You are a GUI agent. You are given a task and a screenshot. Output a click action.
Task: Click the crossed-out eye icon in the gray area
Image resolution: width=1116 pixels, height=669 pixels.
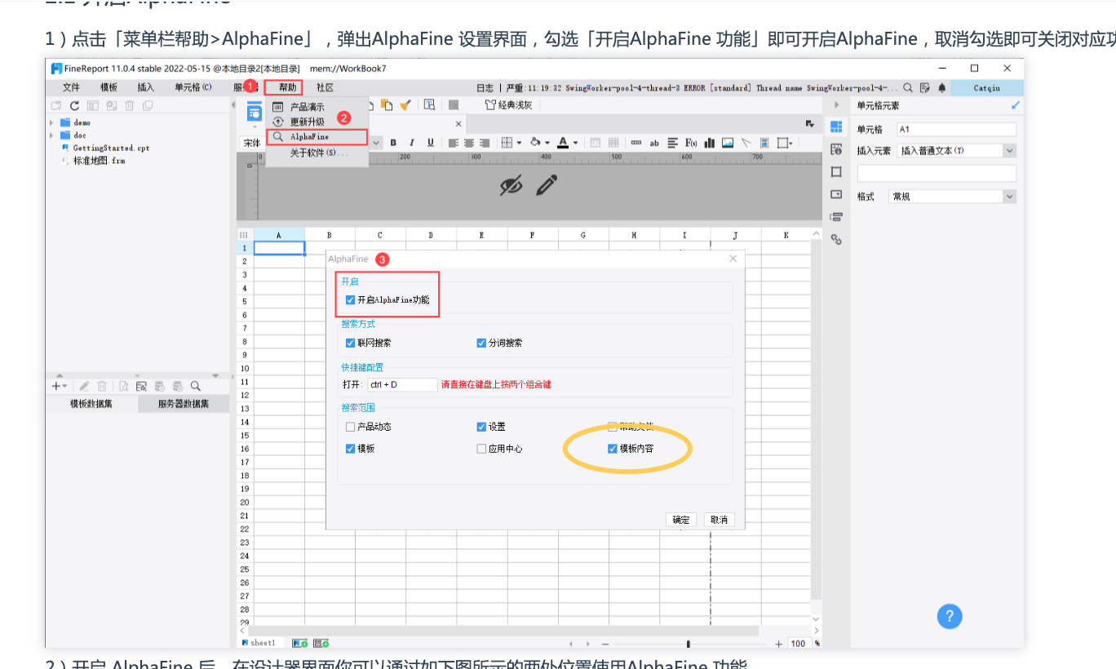511,185
